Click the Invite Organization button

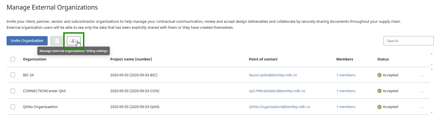[x=27, y=41]
